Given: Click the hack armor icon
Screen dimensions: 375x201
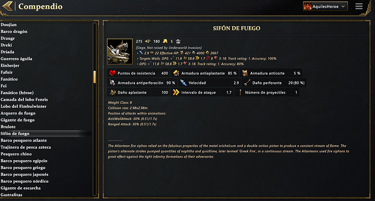Looking at the screenshot, I should (245, 73).
